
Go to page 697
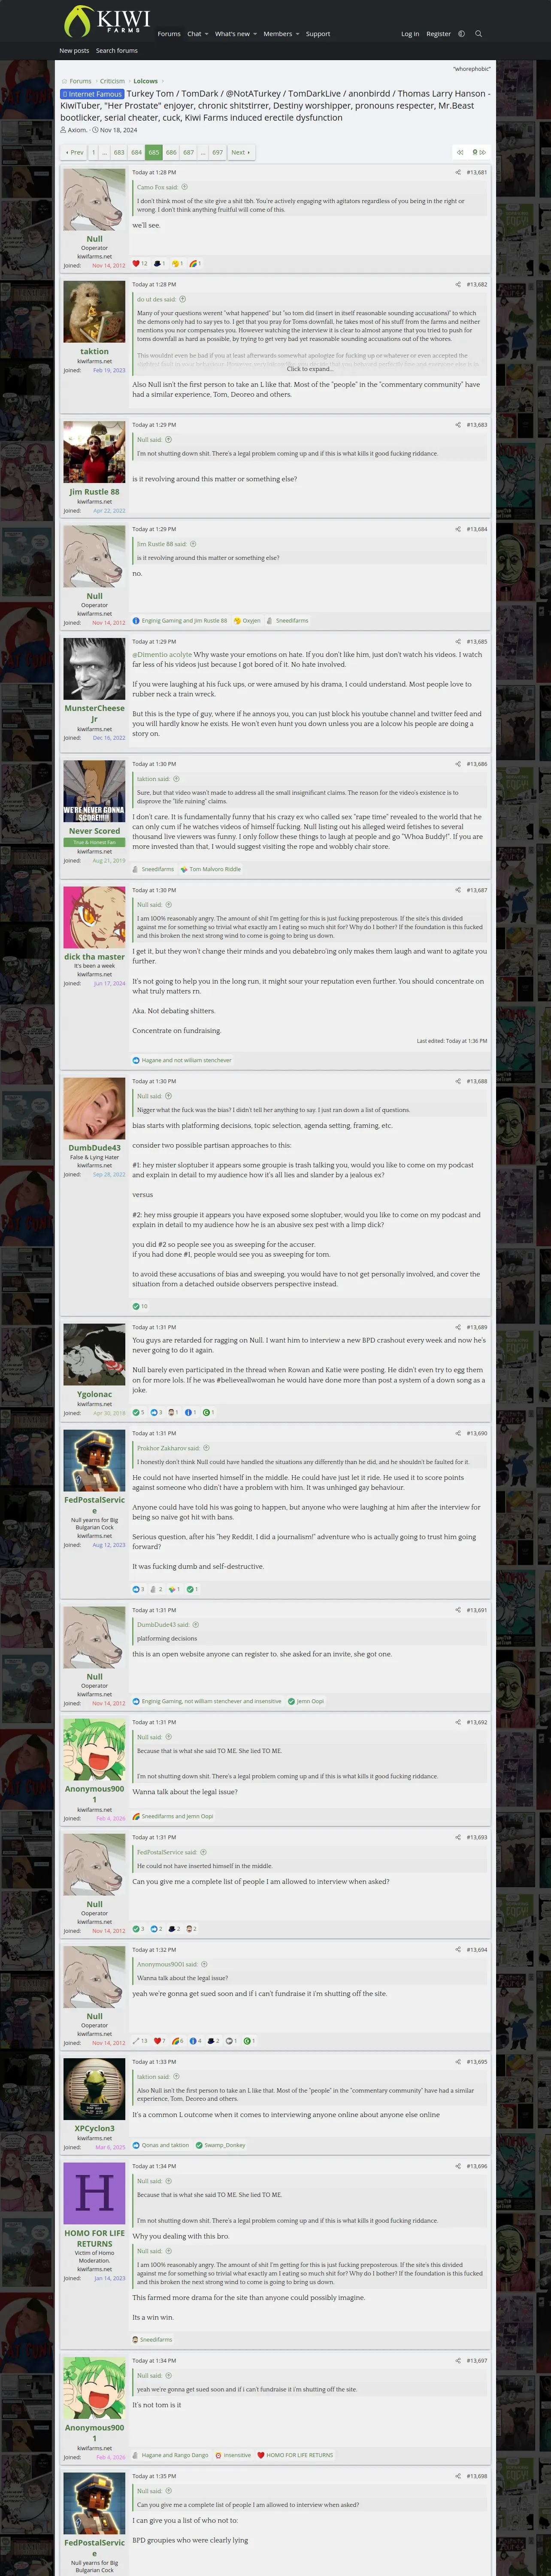[218, 152]
